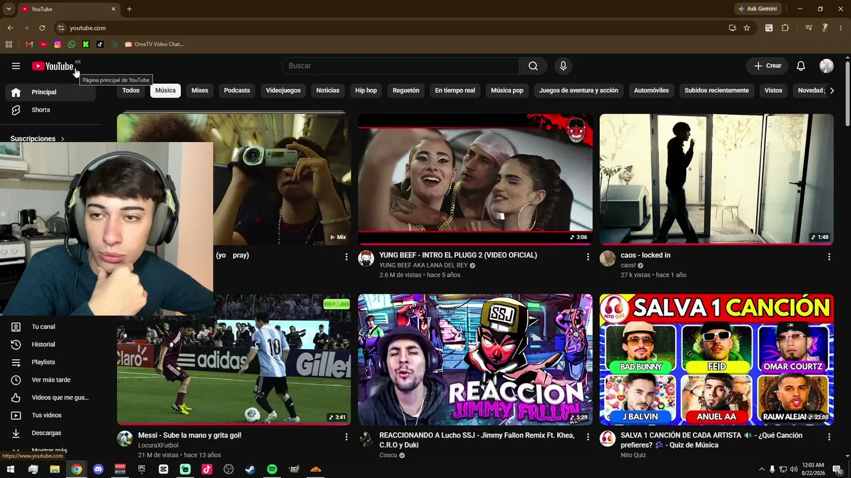Image resolution: width=851 pixels, height=478 pixels.
Task: Open options for caos - locked in video
Action: [x=829, y=256]
